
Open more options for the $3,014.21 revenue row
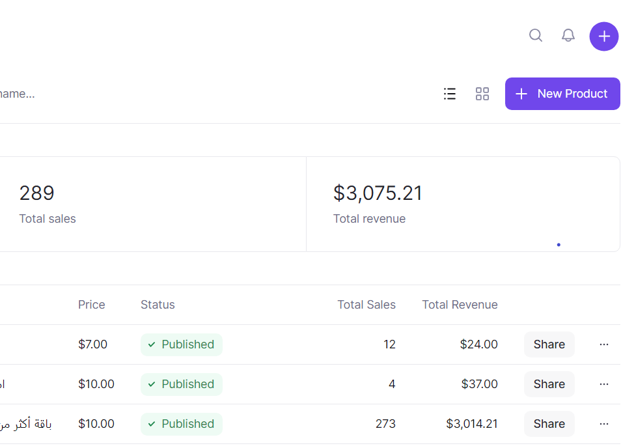click(604, 424)
